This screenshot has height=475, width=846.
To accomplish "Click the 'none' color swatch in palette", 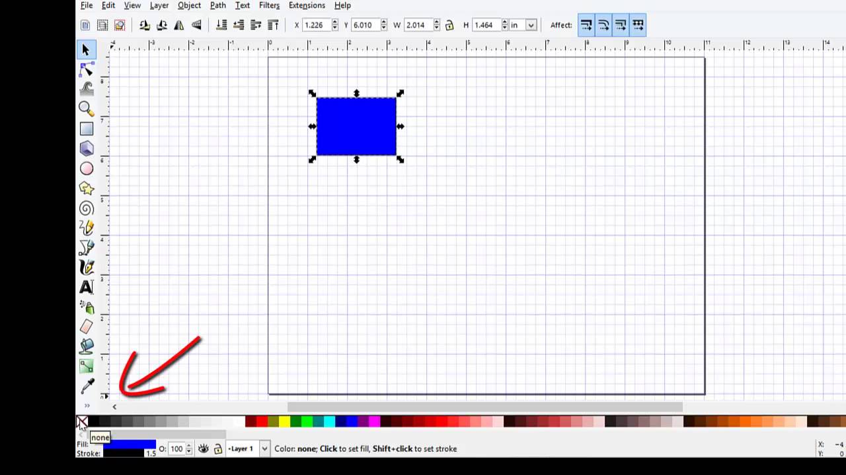I will click(82, 422).
